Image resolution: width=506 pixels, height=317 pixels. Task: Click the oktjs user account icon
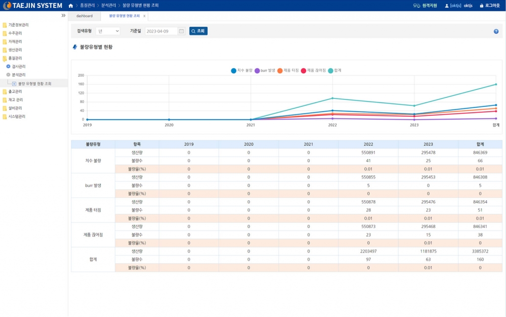pyautogui.click(x=447, y=6)
